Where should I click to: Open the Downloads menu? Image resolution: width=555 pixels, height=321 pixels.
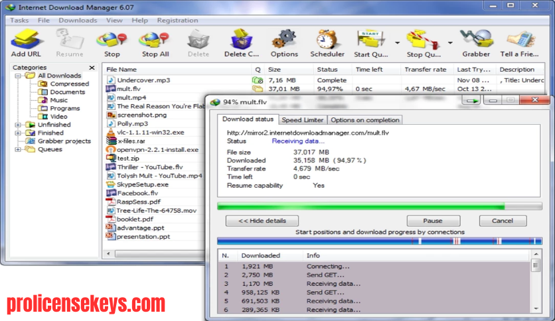point(78,20)
